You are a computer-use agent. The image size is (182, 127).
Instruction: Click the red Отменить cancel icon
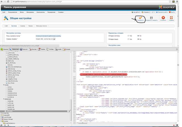pos(163,18)
